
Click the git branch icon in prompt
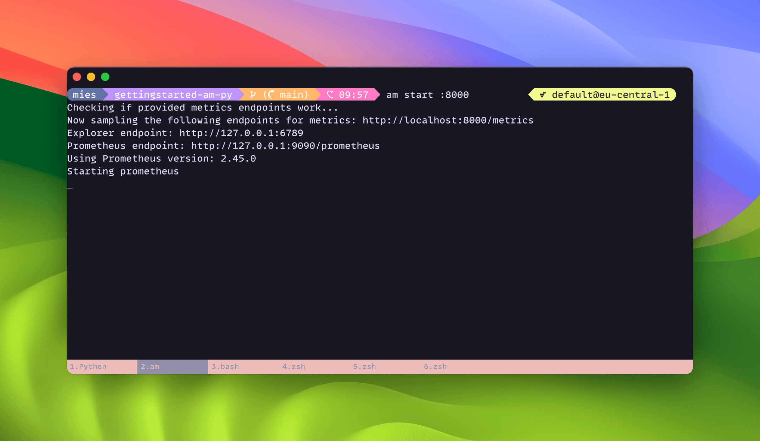pos(253,94)
